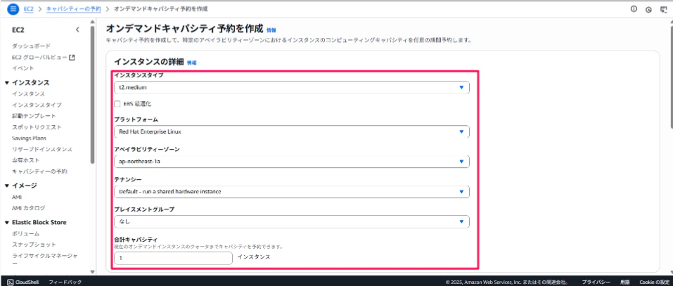Collapse the EC2 sidebar with chevron
Screen dimensions: 673x286
[x=77, y=30]
